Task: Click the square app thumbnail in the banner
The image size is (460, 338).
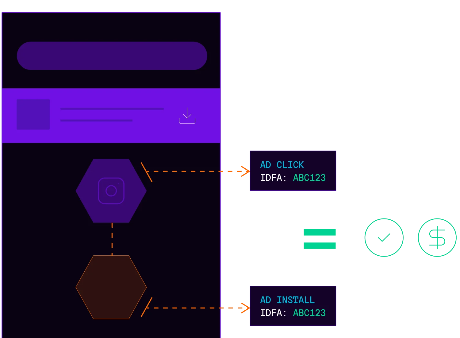Action: coord(33,114)
